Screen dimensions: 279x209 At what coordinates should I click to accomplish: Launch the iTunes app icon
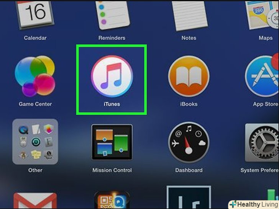[x=112, y=76]
